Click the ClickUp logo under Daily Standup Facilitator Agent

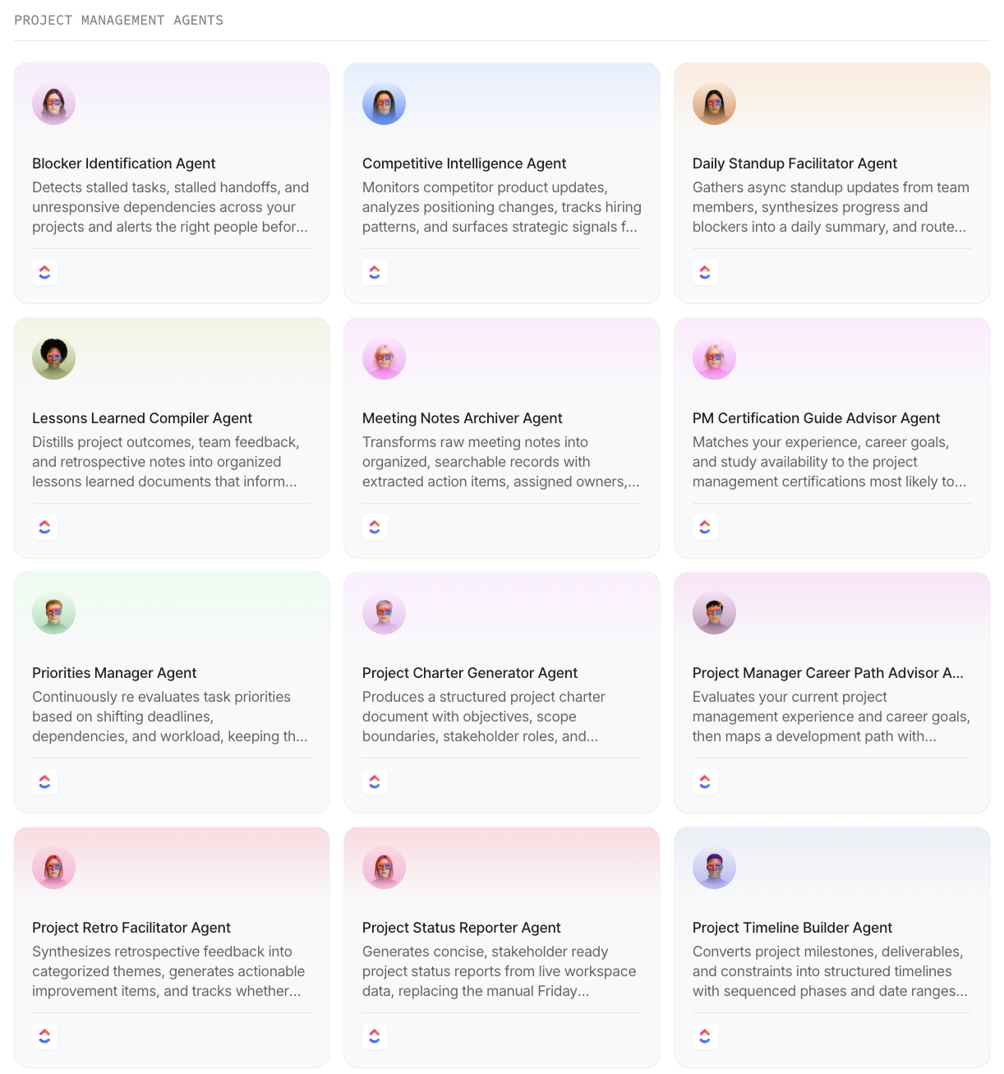(705, 272)
